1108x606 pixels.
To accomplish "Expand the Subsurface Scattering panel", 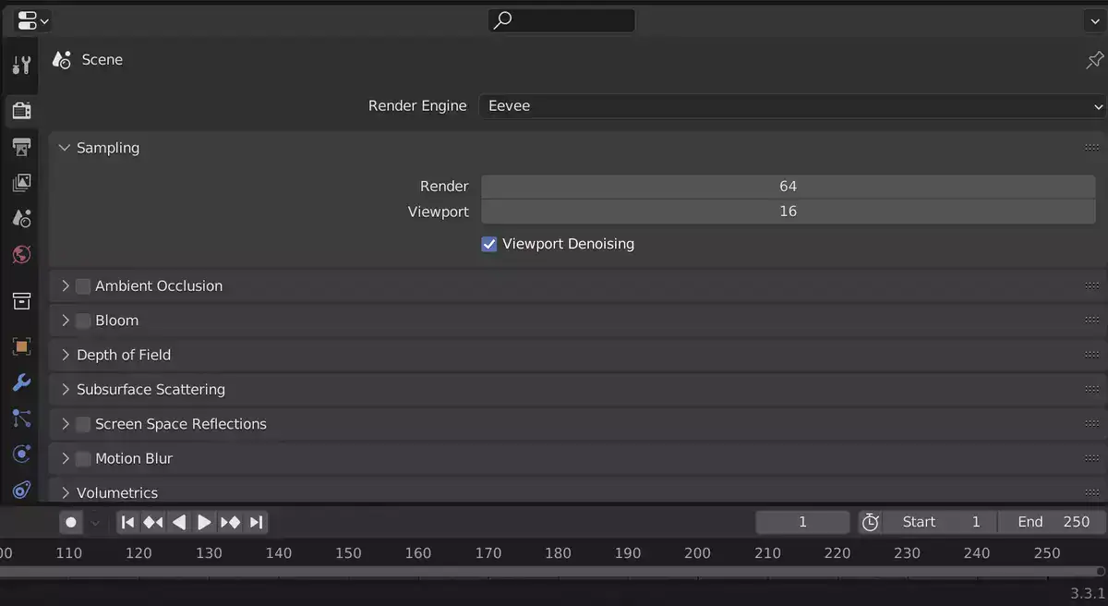I will pyautogui.click(x=66, y=390).
